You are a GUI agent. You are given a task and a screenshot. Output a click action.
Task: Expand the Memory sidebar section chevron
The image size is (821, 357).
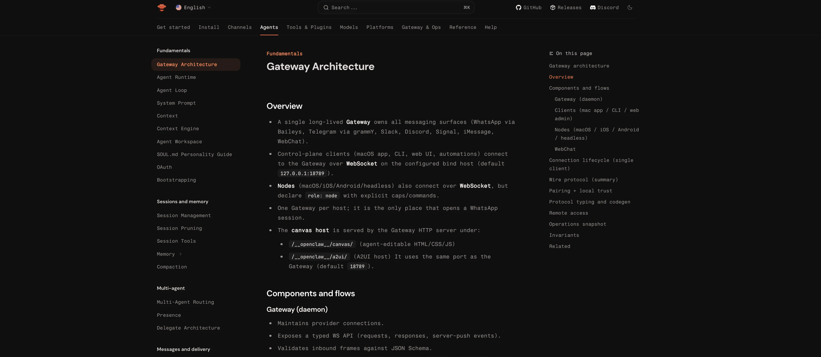(x=180, y=254)
